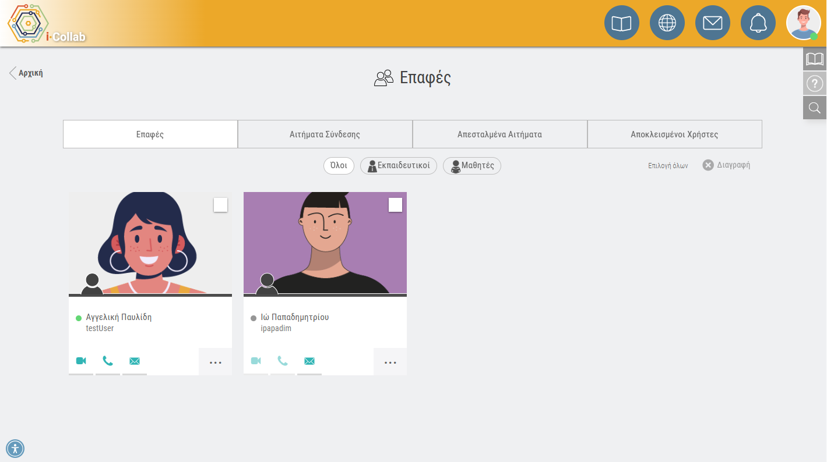The width and height of the screenshot is (827, 462).
Task: Send message to Ιώ Παπαδημητρίου envelope icon
Action: coord(309,361)
